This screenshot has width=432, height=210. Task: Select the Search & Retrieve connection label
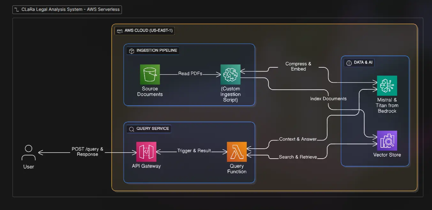[298, 157]
